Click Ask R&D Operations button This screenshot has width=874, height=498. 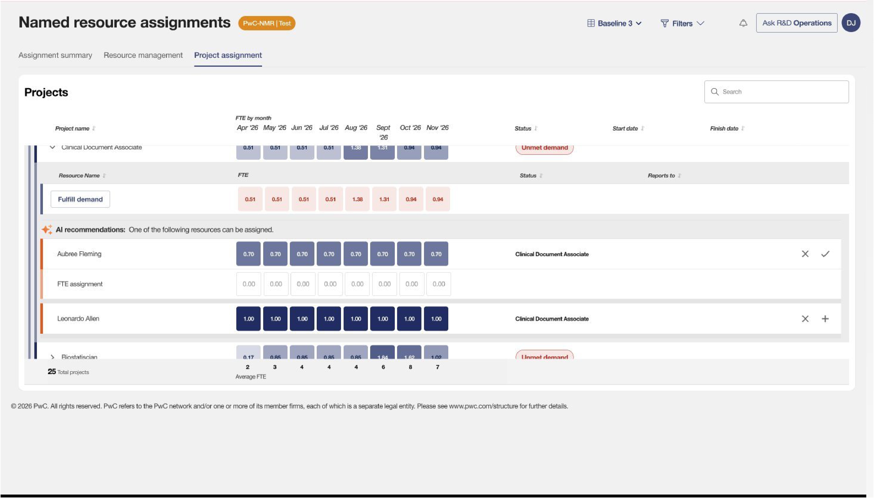point(797,23)
